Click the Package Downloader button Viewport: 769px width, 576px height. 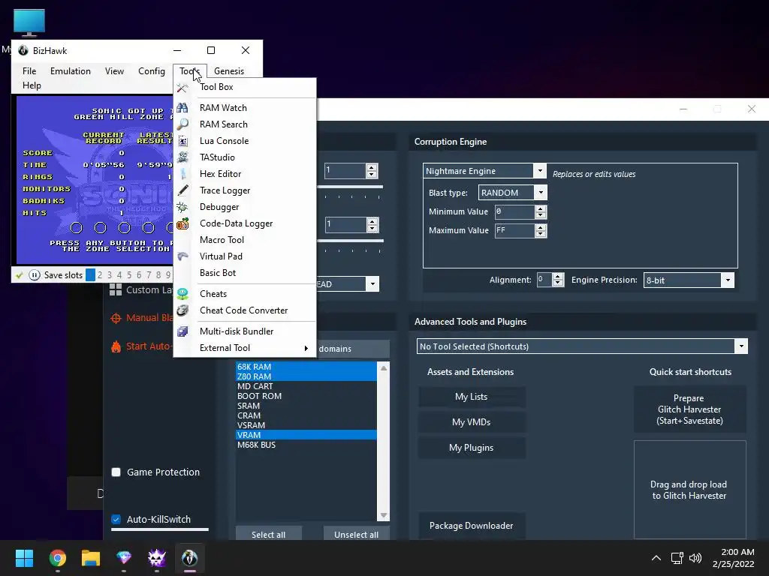[x=472, y=526]
